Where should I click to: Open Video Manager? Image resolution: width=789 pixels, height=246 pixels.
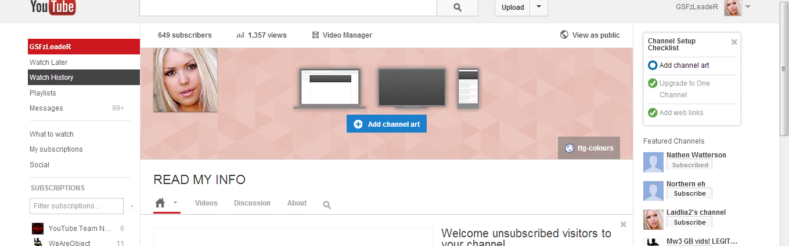click(x=347, y=35)
